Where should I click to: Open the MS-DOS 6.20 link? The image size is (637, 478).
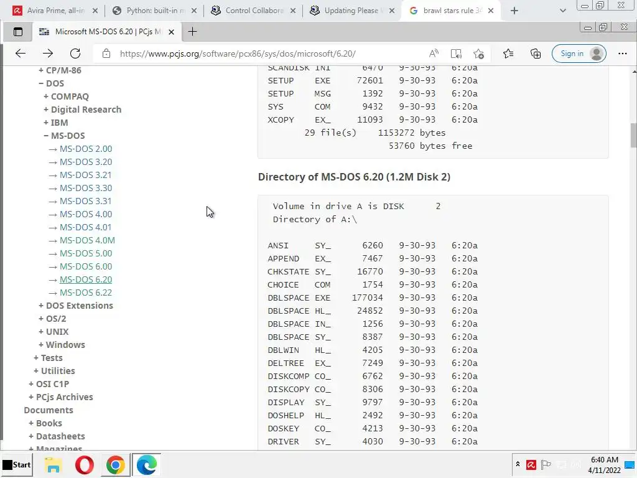click(x=86, y=279)
